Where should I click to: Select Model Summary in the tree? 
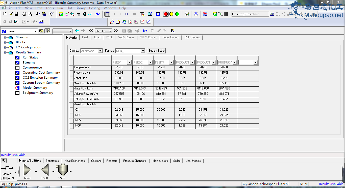(x=35, y=88)
